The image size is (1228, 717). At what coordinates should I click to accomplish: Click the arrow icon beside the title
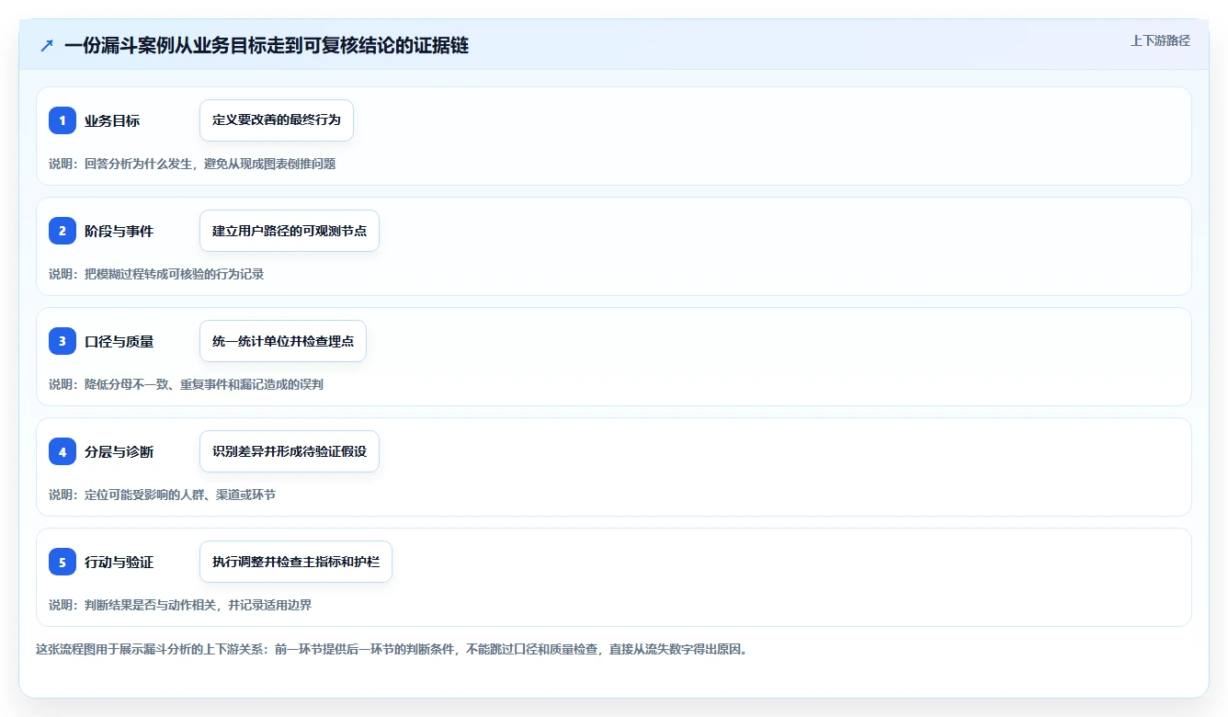tap(47, 46)
